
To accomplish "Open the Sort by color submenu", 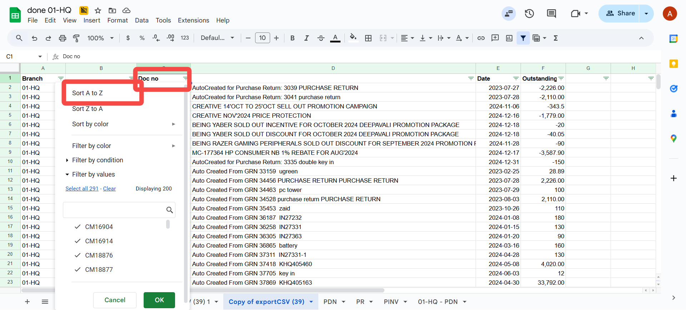I will pyautogui.click(x=123, y=124).
